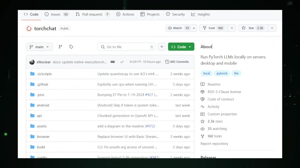Click the #927 pull request link
The height and width of the screenshot is (168, 300).
(x=149, y=95)
